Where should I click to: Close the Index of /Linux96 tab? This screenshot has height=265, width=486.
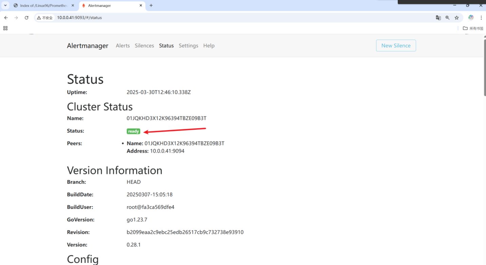point(73,5)
